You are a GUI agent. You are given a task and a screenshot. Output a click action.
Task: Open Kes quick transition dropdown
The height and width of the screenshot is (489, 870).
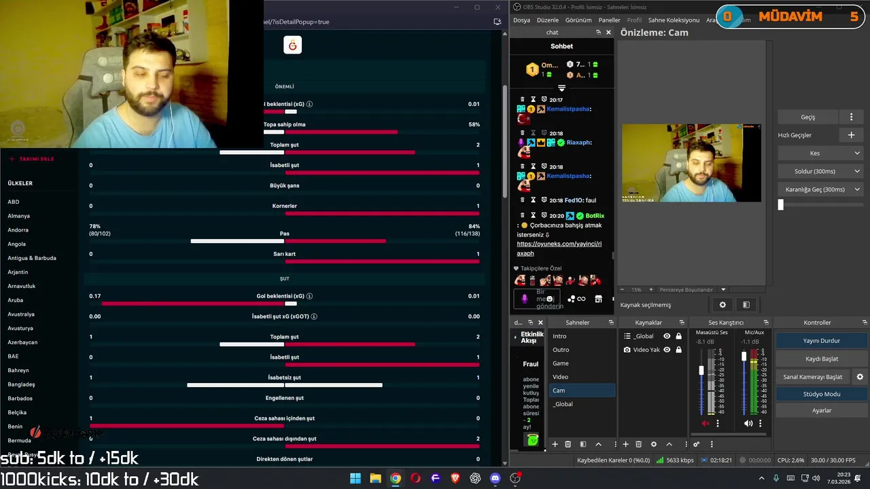coord(821,153)
